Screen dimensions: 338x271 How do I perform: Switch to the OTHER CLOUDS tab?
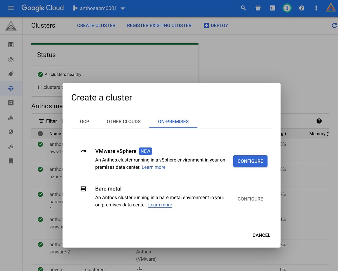pyautogui.click(x=124, y=122)
